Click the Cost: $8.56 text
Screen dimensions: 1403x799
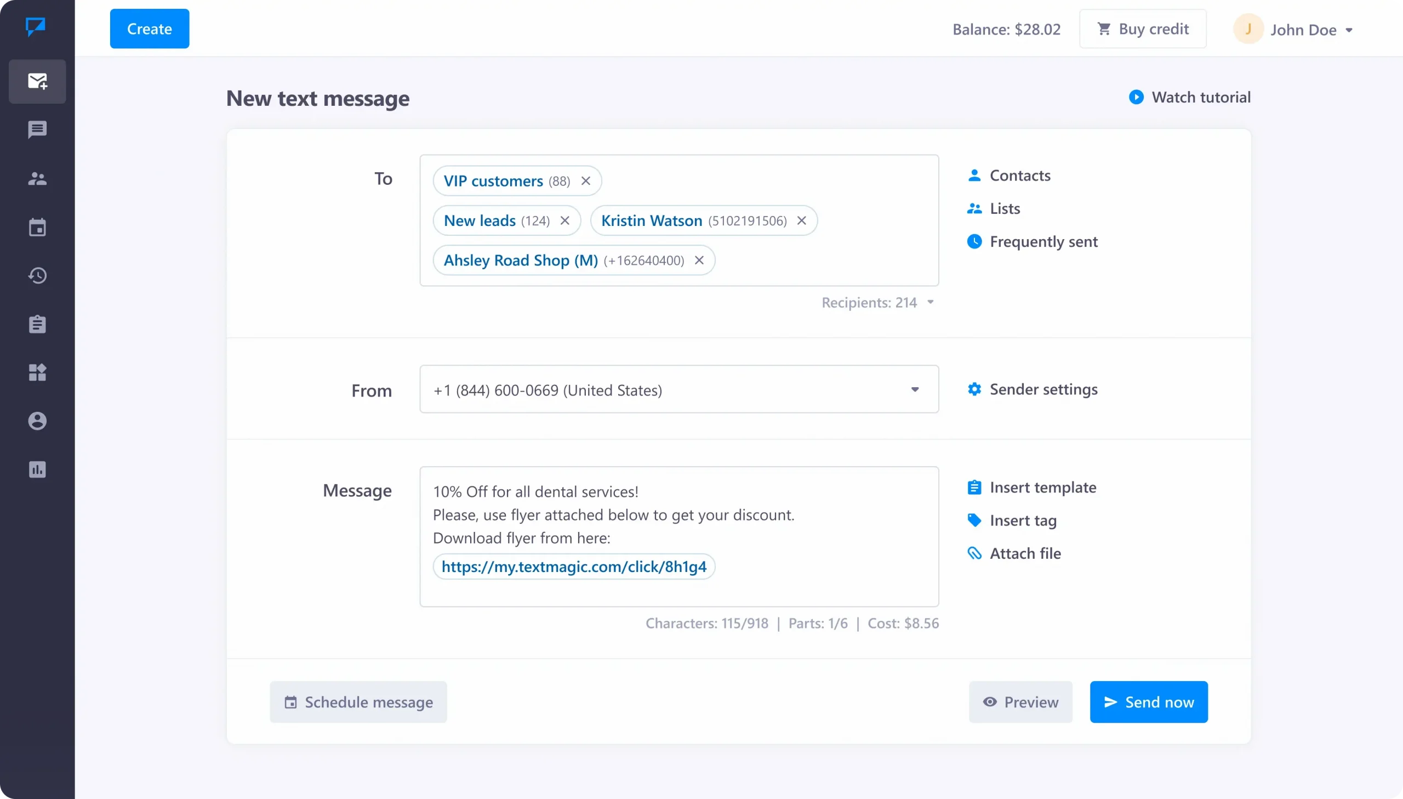pyautogui.click(x=903, y=624)
